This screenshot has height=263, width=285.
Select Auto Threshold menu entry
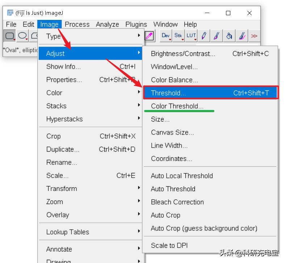click(x=210, y=189)
